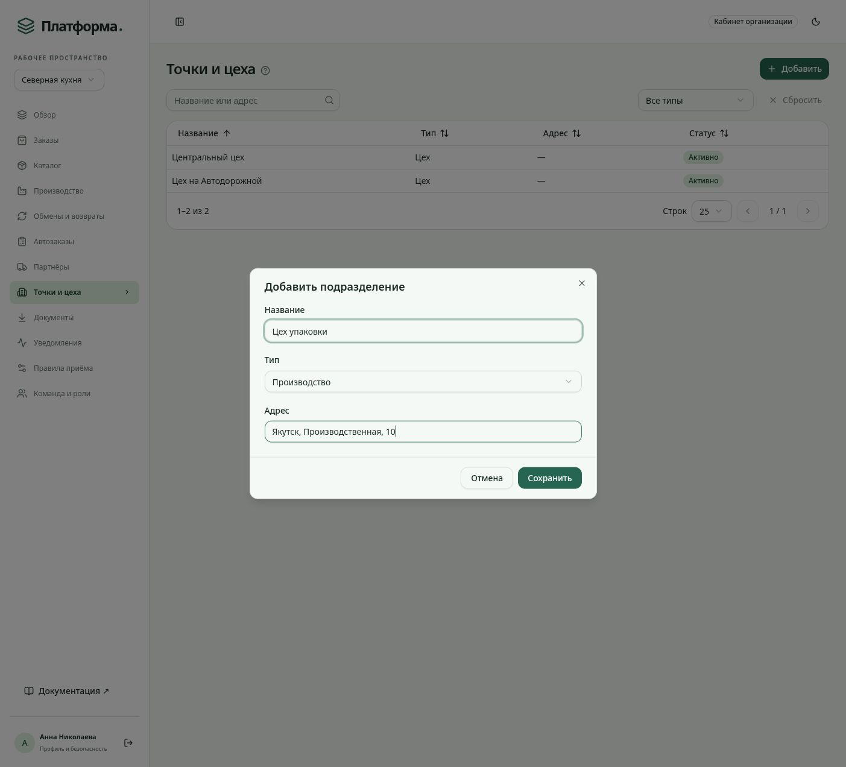The image size is (846, 767).
Task: Cancel the dialog with Отмена
Action: coord(487,478)
